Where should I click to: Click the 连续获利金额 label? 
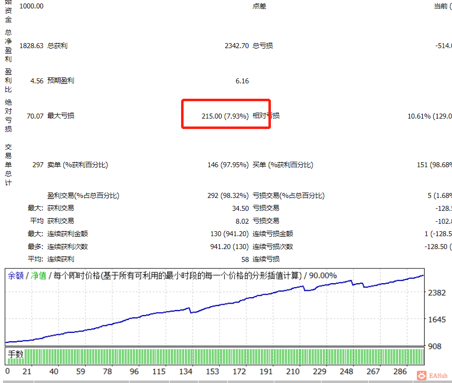tap(67, 234)
